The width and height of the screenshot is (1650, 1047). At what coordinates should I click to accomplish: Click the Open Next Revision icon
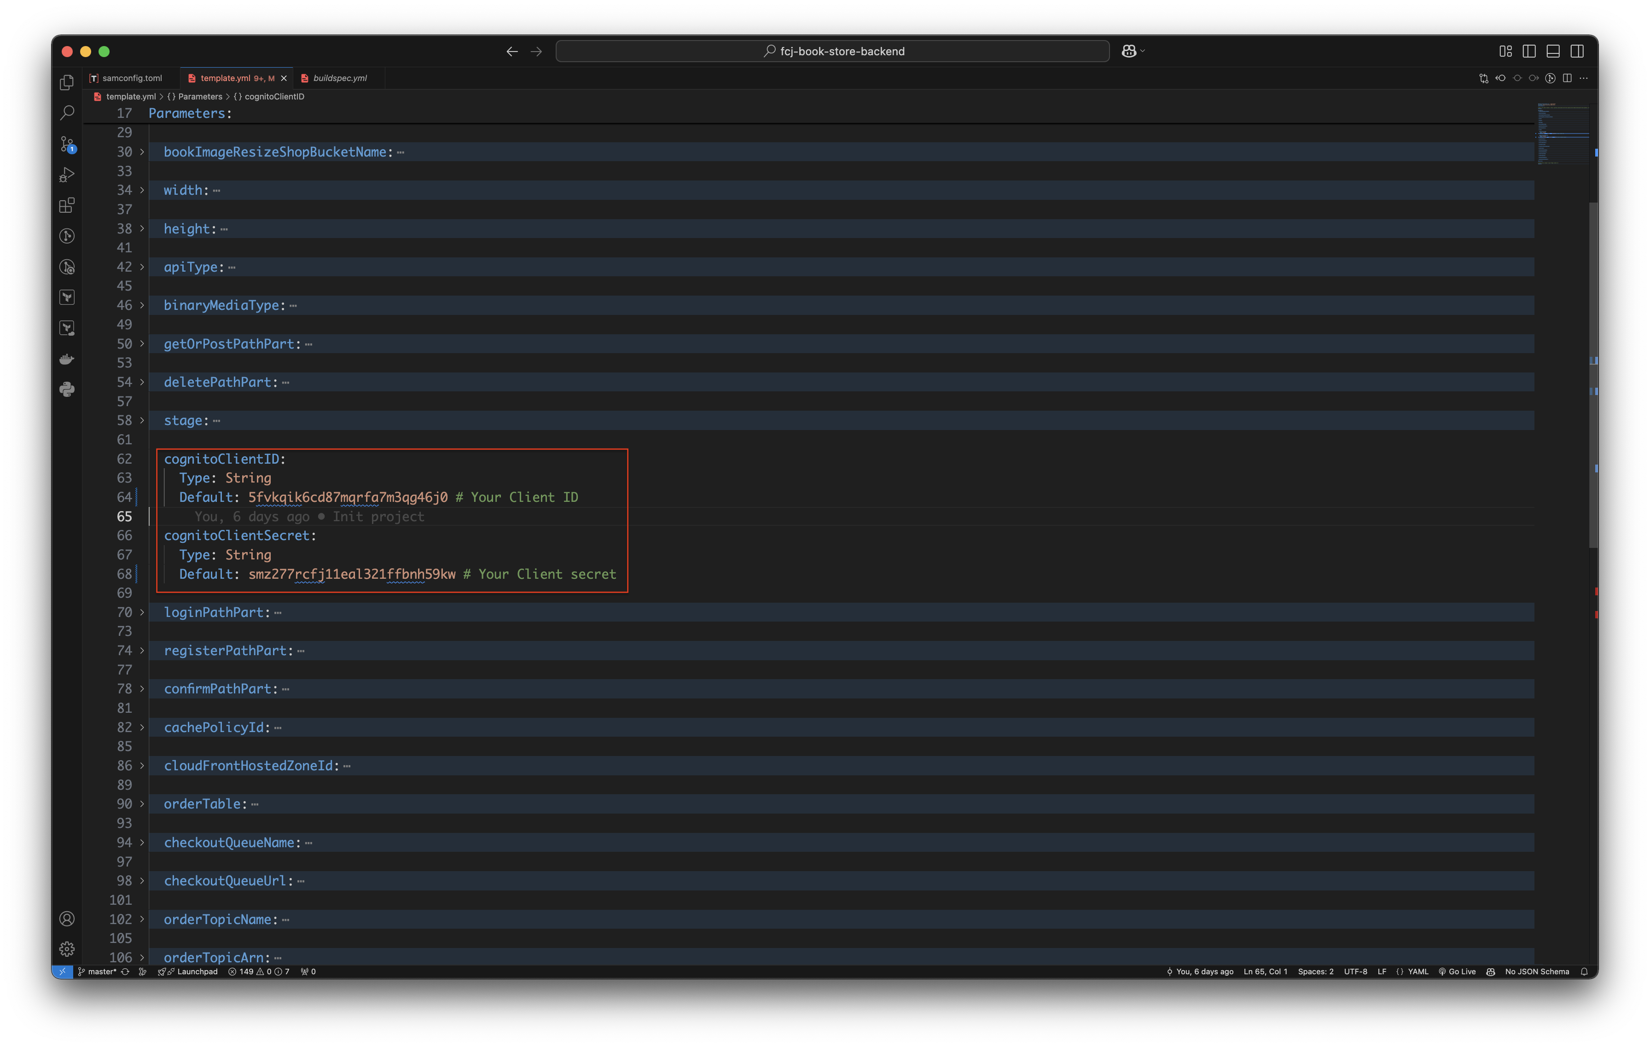[1534, 78]
